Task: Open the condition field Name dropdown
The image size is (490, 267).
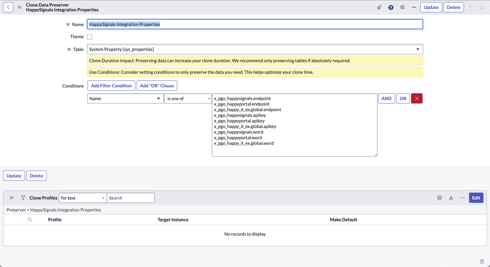Action: (x=125, y=98)
